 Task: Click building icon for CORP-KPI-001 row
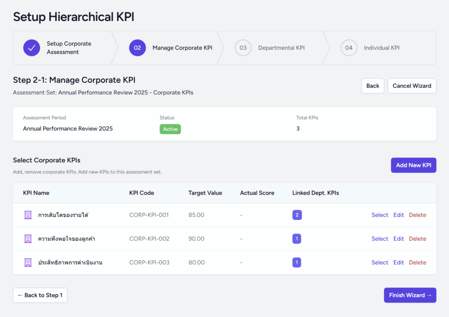[x=28, y=215]
